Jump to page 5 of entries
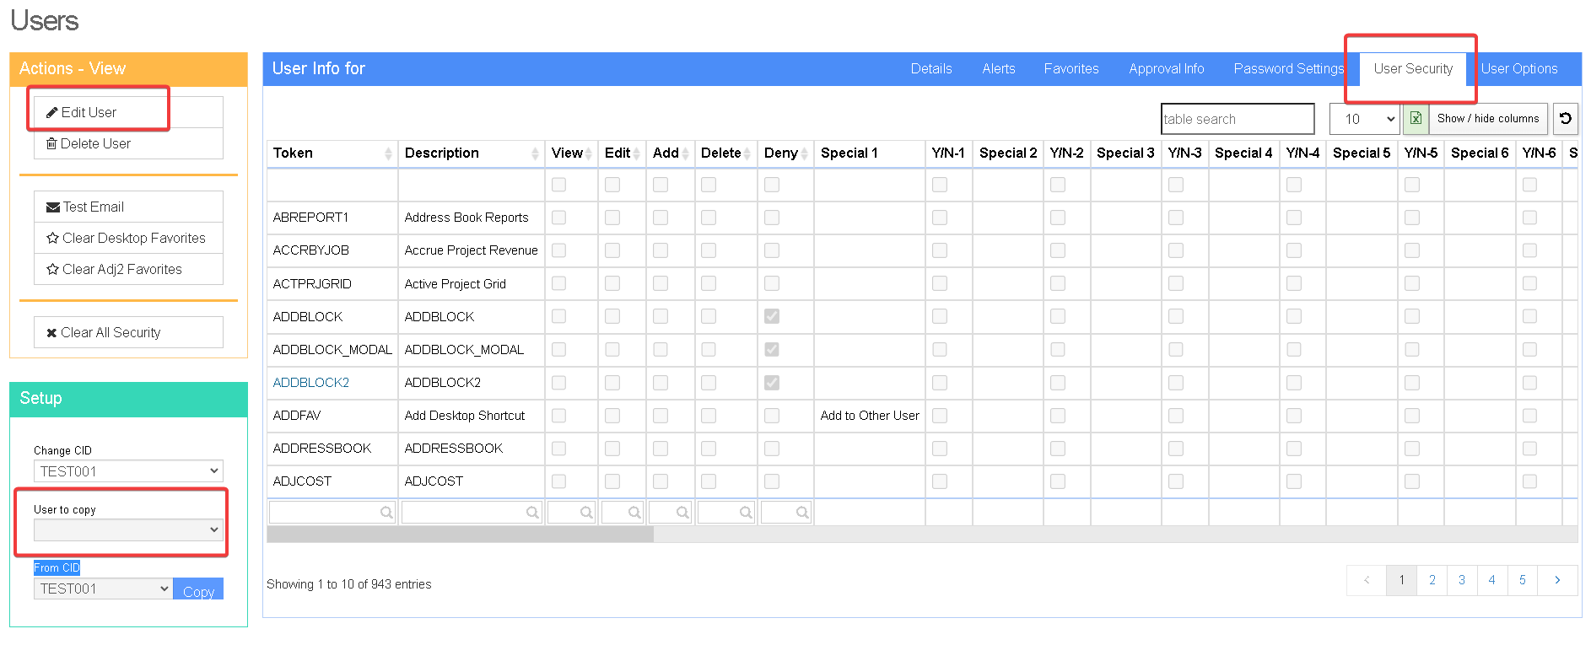The image size is (1591, 645). pyautogui.click(x=1523, y=580)
